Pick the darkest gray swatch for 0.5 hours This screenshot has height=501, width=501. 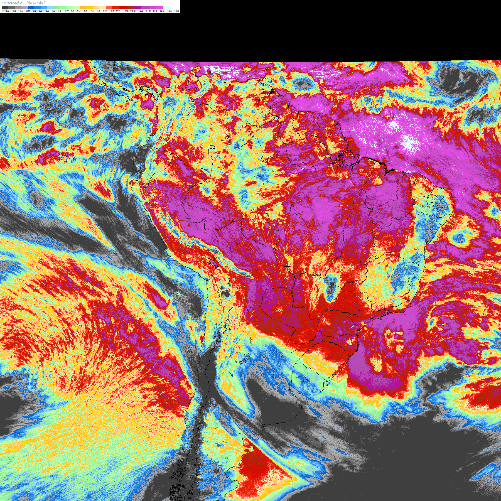coord(5,8)
